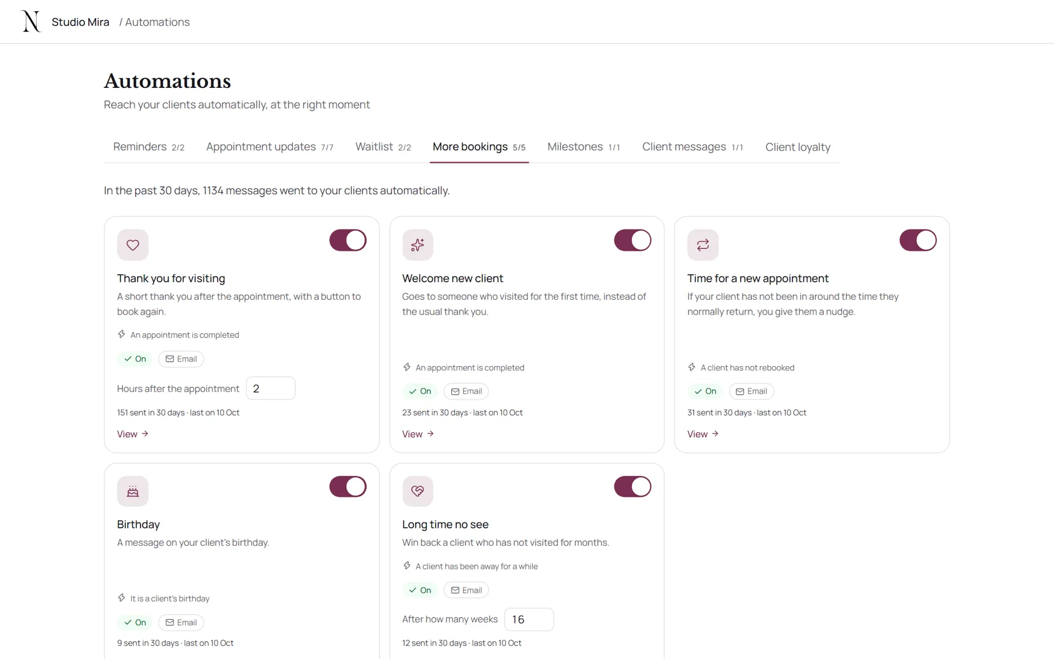Click the repeat arrows icon on Time for appointment
Viewport: 1054px width, 659px height.
[x=703, y=245]
